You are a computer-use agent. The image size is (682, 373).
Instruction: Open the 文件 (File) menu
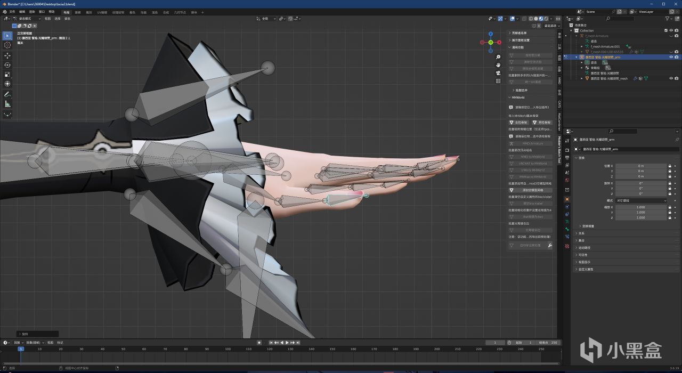(12, 11)
